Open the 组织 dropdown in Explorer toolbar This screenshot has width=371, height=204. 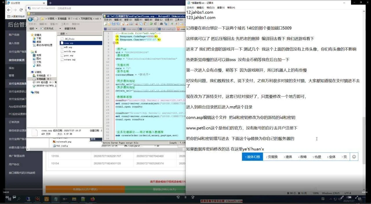point(33,29)
